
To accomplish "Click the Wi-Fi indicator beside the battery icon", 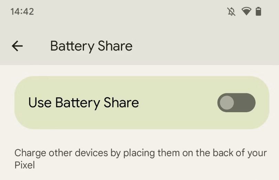I will [x=246, y=12].
